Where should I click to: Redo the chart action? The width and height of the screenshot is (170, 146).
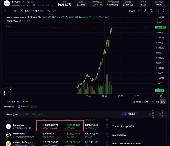[x=54, y=11]
